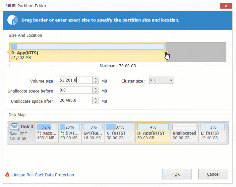236x187 pixels.
Task: Open Unique Roll-Back Data Protection link
Action: [x=43, y=175]
